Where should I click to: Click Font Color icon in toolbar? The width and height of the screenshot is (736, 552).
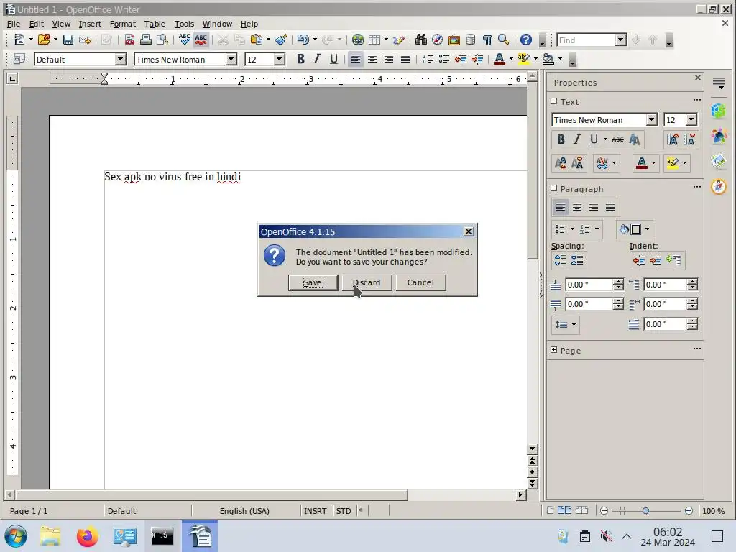pos(500,59)
